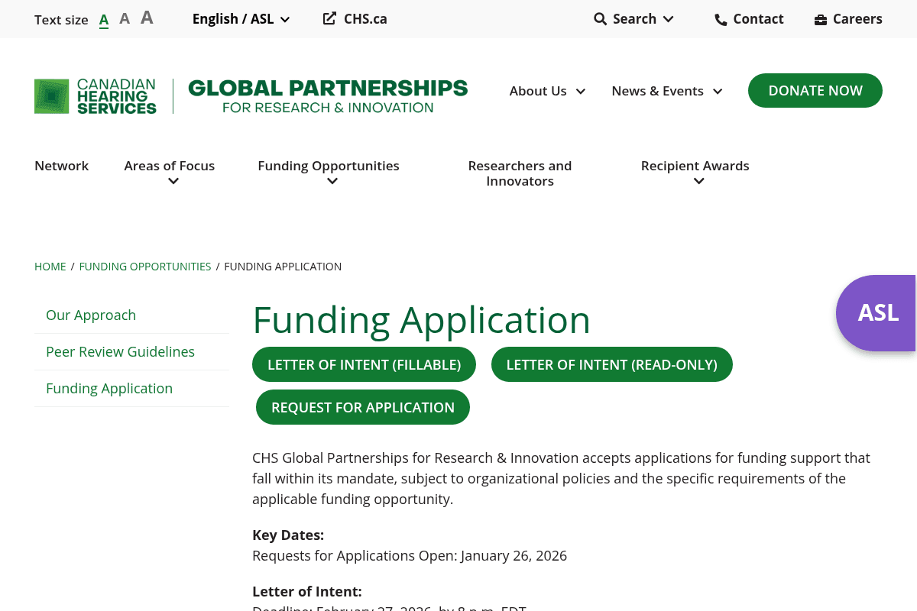The height and width of the screenshot is (611, 917).
Task: Select the largest text size option
Action: tap(147, 18)
